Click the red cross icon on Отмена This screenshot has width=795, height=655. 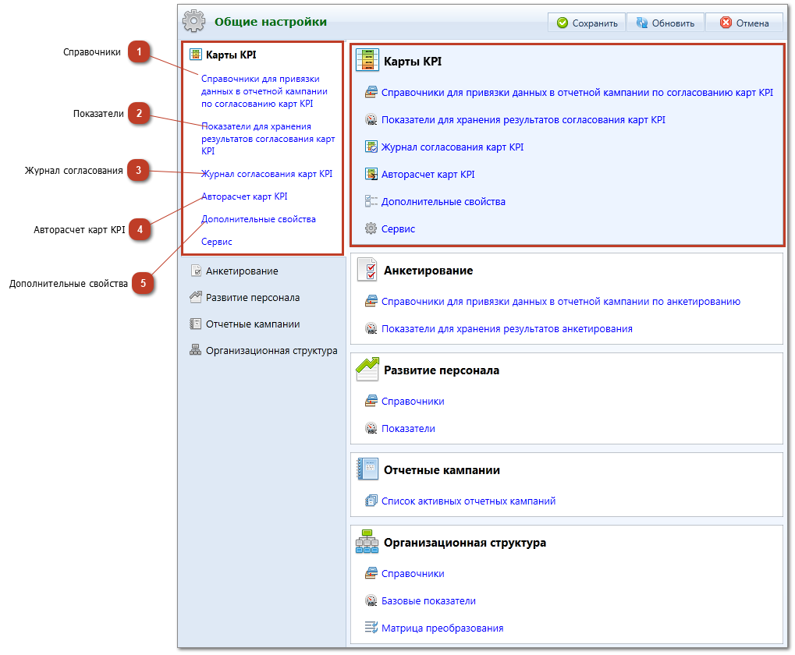click(x=726, y=23)
